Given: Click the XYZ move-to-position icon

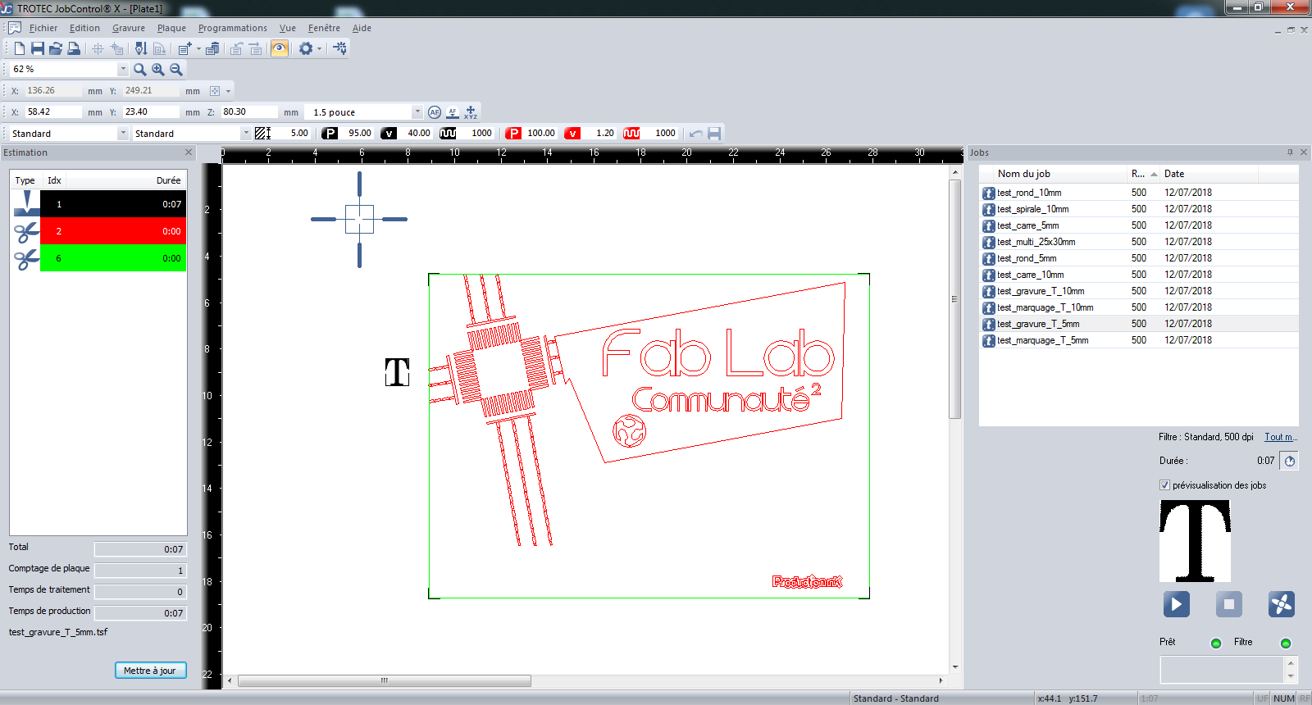Looking at the screenshot, I should point(471,112).
